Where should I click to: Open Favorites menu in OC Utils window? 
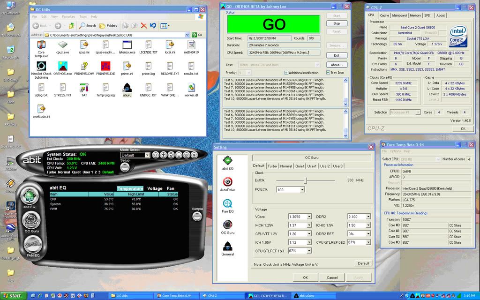68,16
